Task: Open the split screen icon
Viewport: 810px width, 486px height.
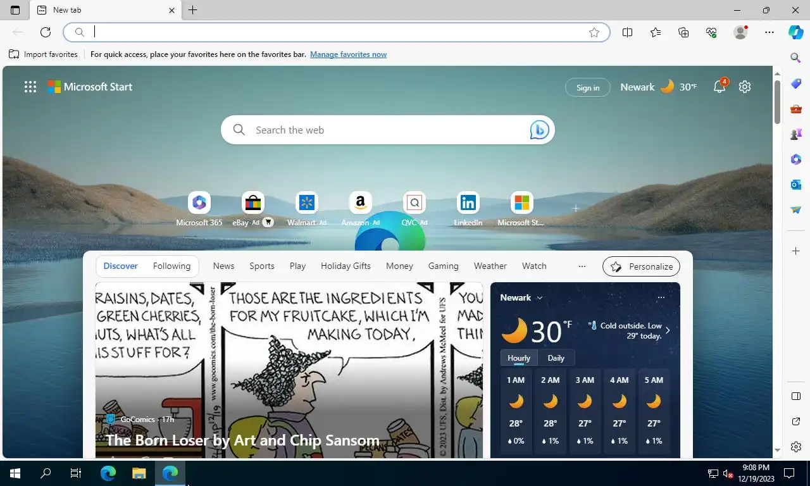Action: (628, 32)
